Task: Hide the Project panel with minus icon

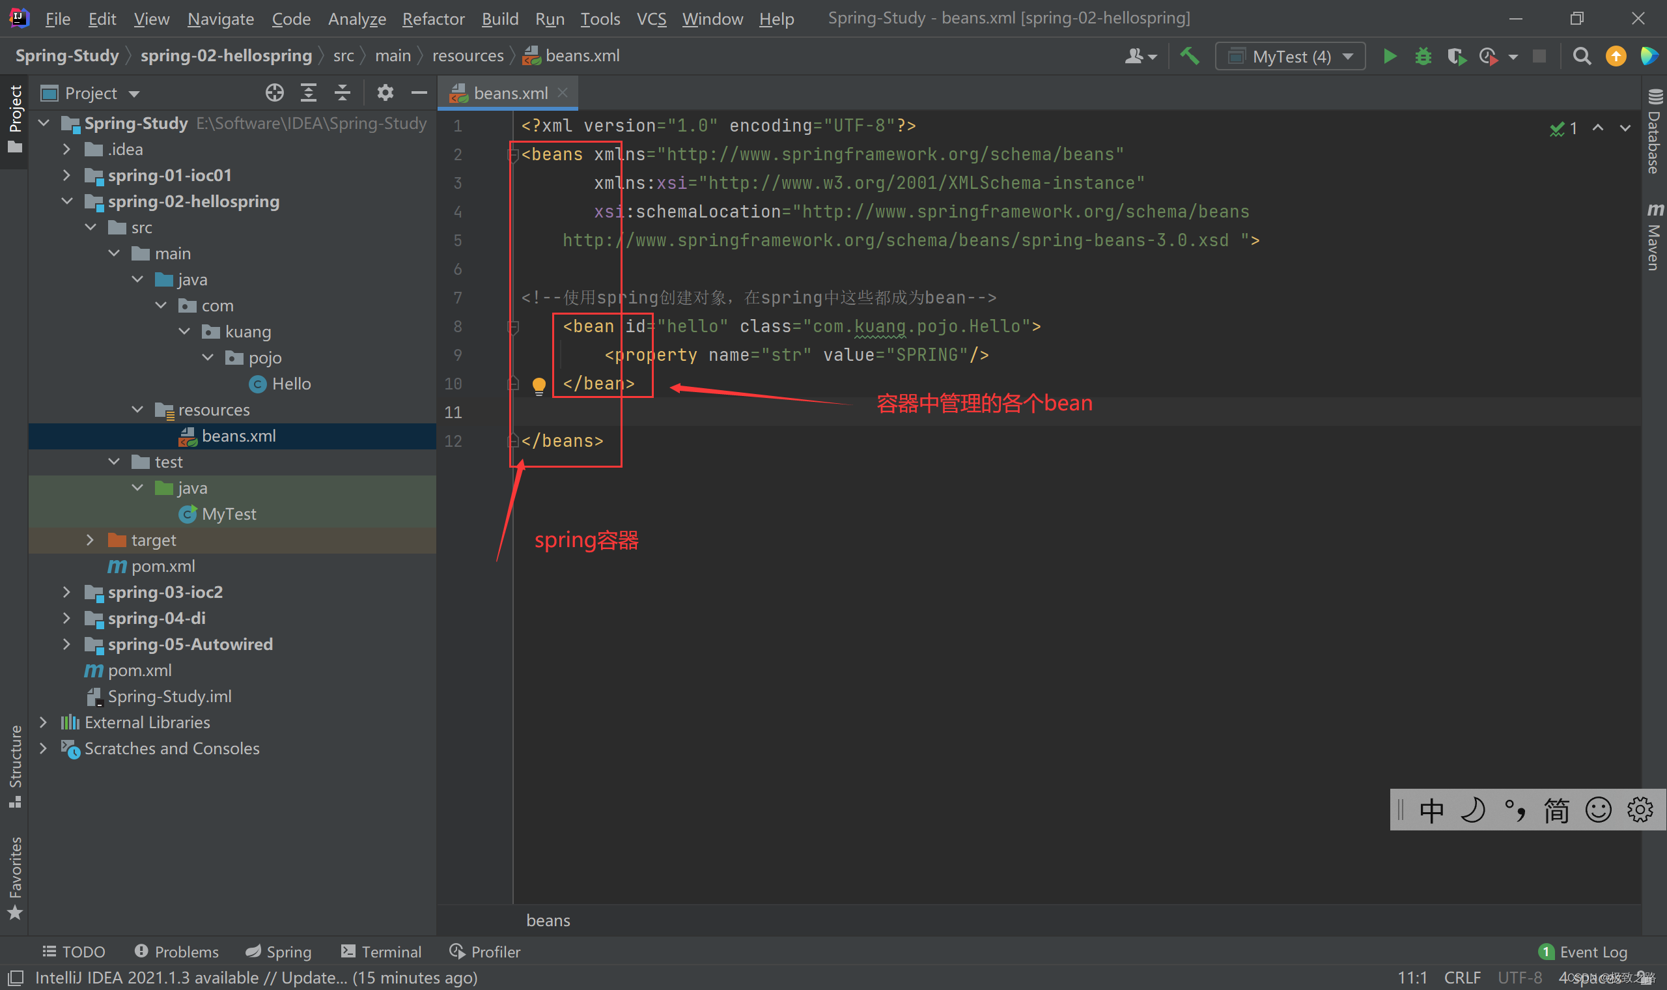Action: tap(419, 92)
